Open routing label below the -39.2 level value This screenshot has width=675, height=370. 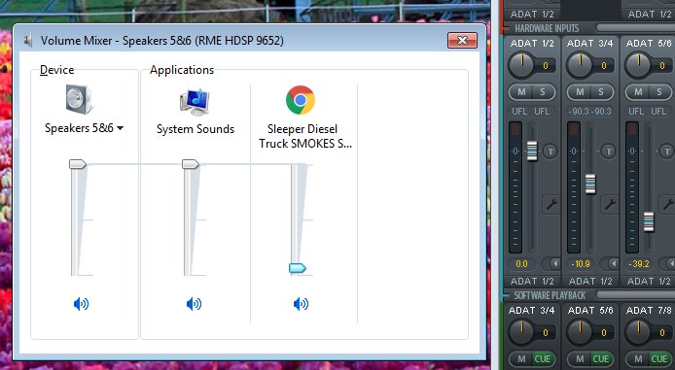(x=649, y=281)
